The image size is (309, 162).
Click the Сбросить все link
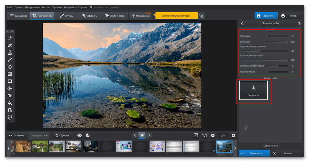pyautogui.click(x=270, y=146)
